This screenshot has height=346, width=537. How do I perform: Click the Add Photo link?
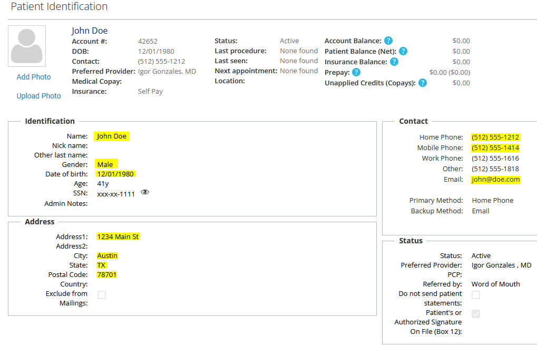pyautogui.click(x=34, y=77)
